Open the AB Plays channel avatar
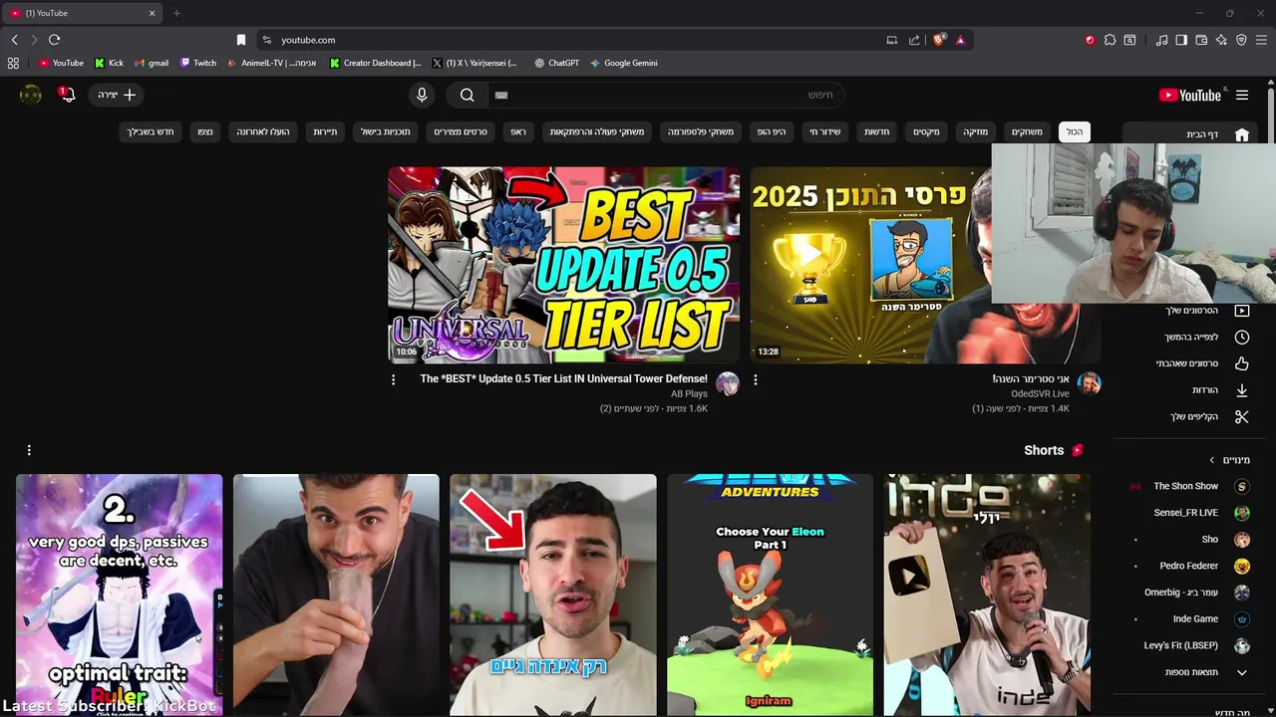Image resolution: width=1276 pixels, height=717 pixels. [x=728, y=383]
